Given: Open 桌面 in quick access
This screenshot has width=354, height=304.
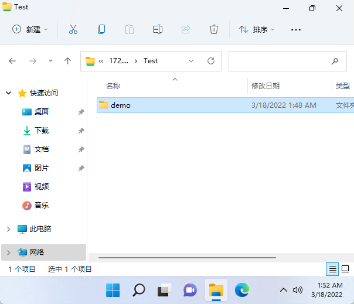Looking at the screenshot, I should click(x=41, y=112).
